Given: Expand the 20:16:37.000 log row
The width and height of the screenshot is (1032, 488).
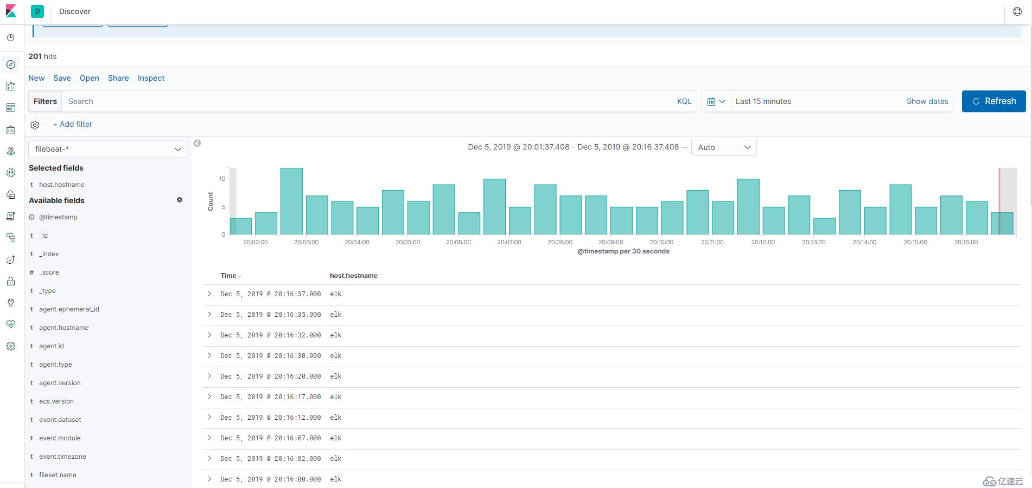Looking at the screenshot, I should point(209,294).
